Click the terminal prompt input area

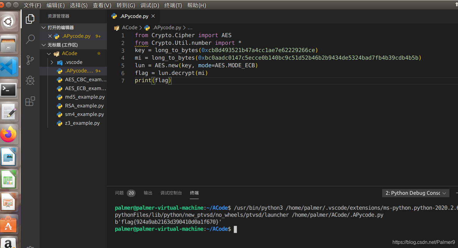point(236,229)
